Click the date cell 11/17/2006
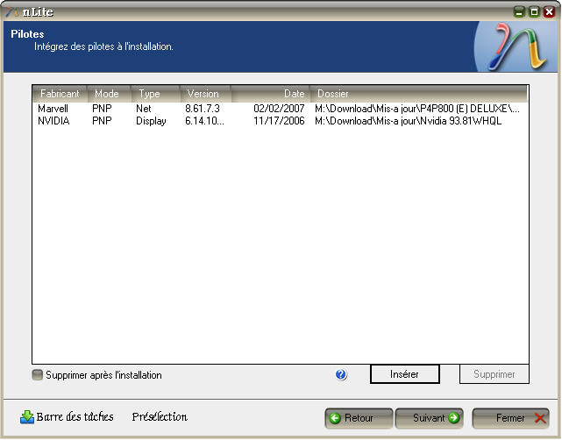Screen dimensions: 562x440 (279, 121)
